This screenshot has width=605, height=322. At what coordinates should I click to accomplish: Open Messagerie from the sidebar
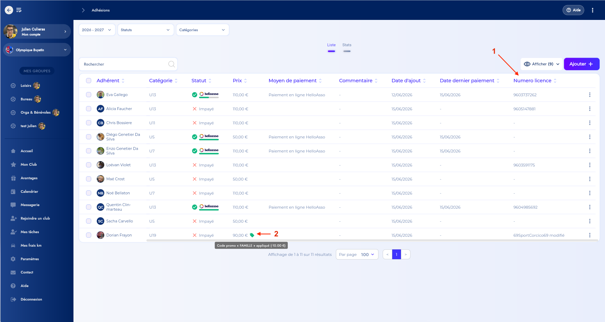point(30,205)
